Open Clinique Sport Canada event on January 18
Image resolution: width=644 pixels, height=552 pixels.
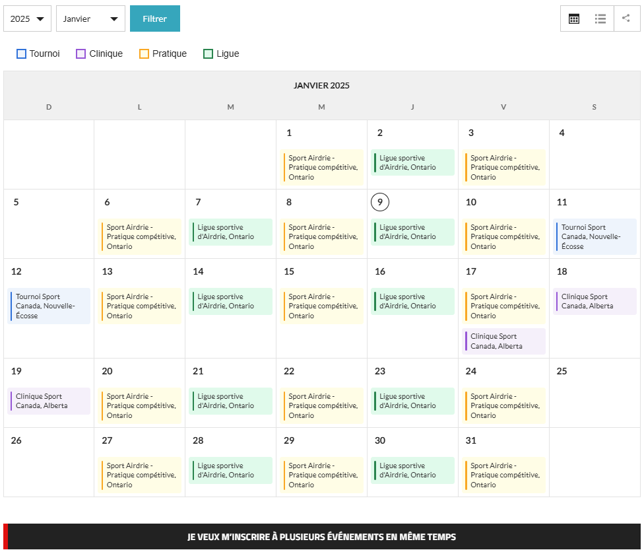click(x=595, y=302)
